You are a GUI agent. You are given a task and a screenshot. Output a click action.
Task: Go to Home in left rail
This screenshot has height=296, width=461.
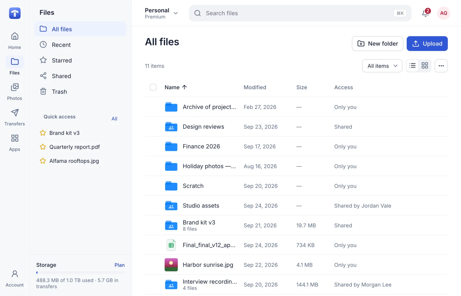click(x=15, y=41)
